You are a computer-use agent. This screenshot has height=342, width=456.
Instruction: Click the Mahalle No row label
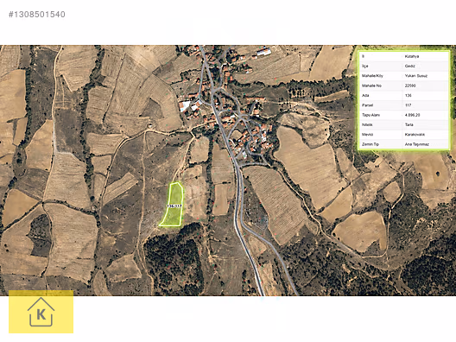(x=371, y=85)
